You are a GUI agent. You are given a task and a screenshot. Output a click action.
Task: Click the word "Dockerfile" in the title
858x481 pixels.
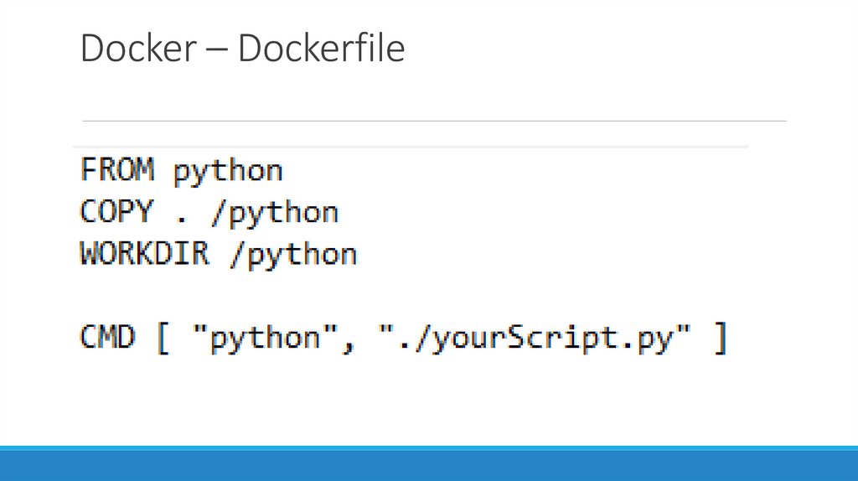tap(321, 49)
